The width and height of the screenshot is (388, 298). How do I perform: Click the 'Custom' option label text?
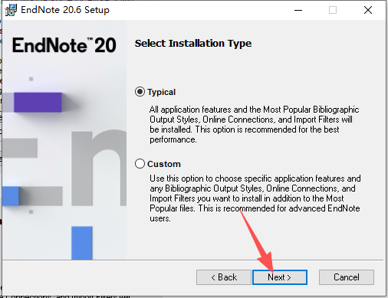pyautogui.click(x=164, y=164)
